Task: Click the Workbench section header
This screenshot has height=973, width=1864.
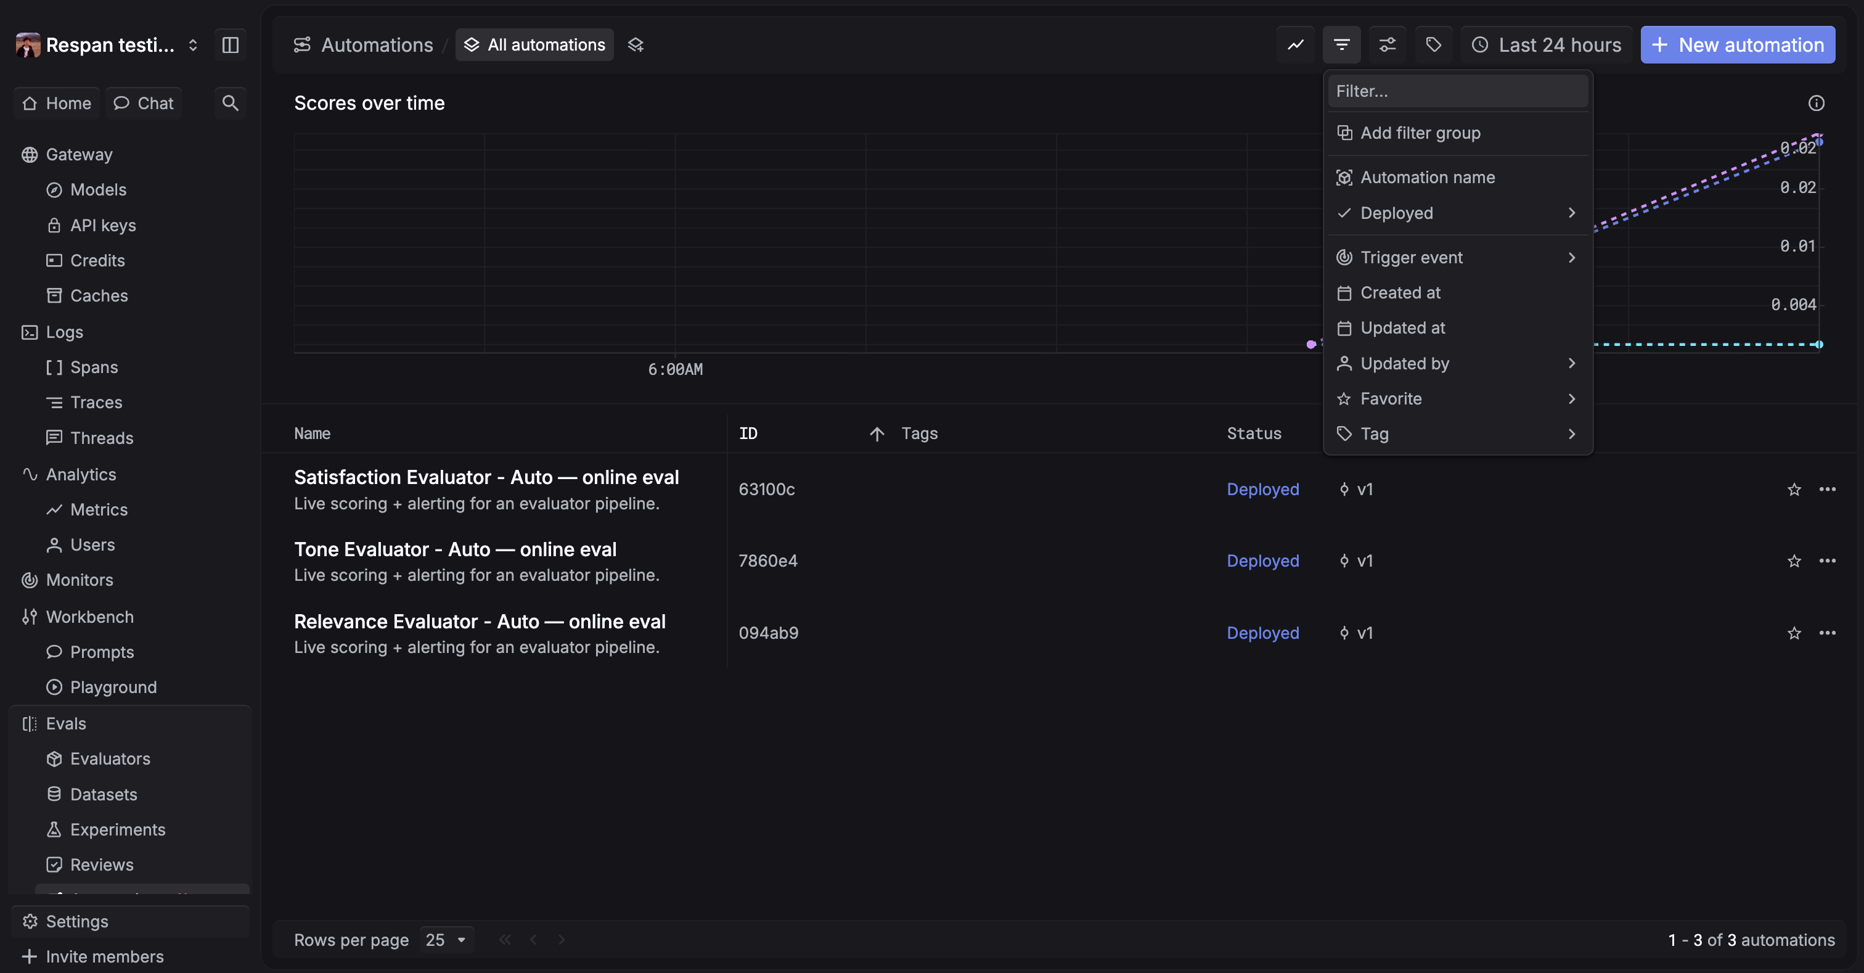Action: (x=90, y=617)
